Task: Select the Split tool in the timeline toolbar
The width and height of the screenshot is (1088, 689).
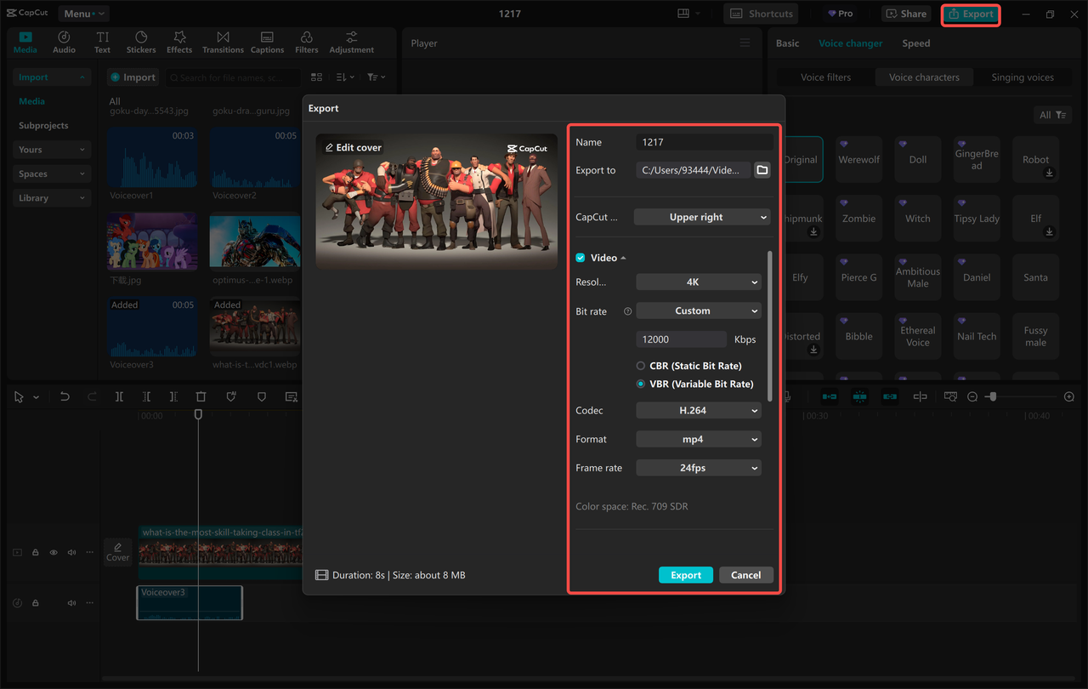Action: 119,396
